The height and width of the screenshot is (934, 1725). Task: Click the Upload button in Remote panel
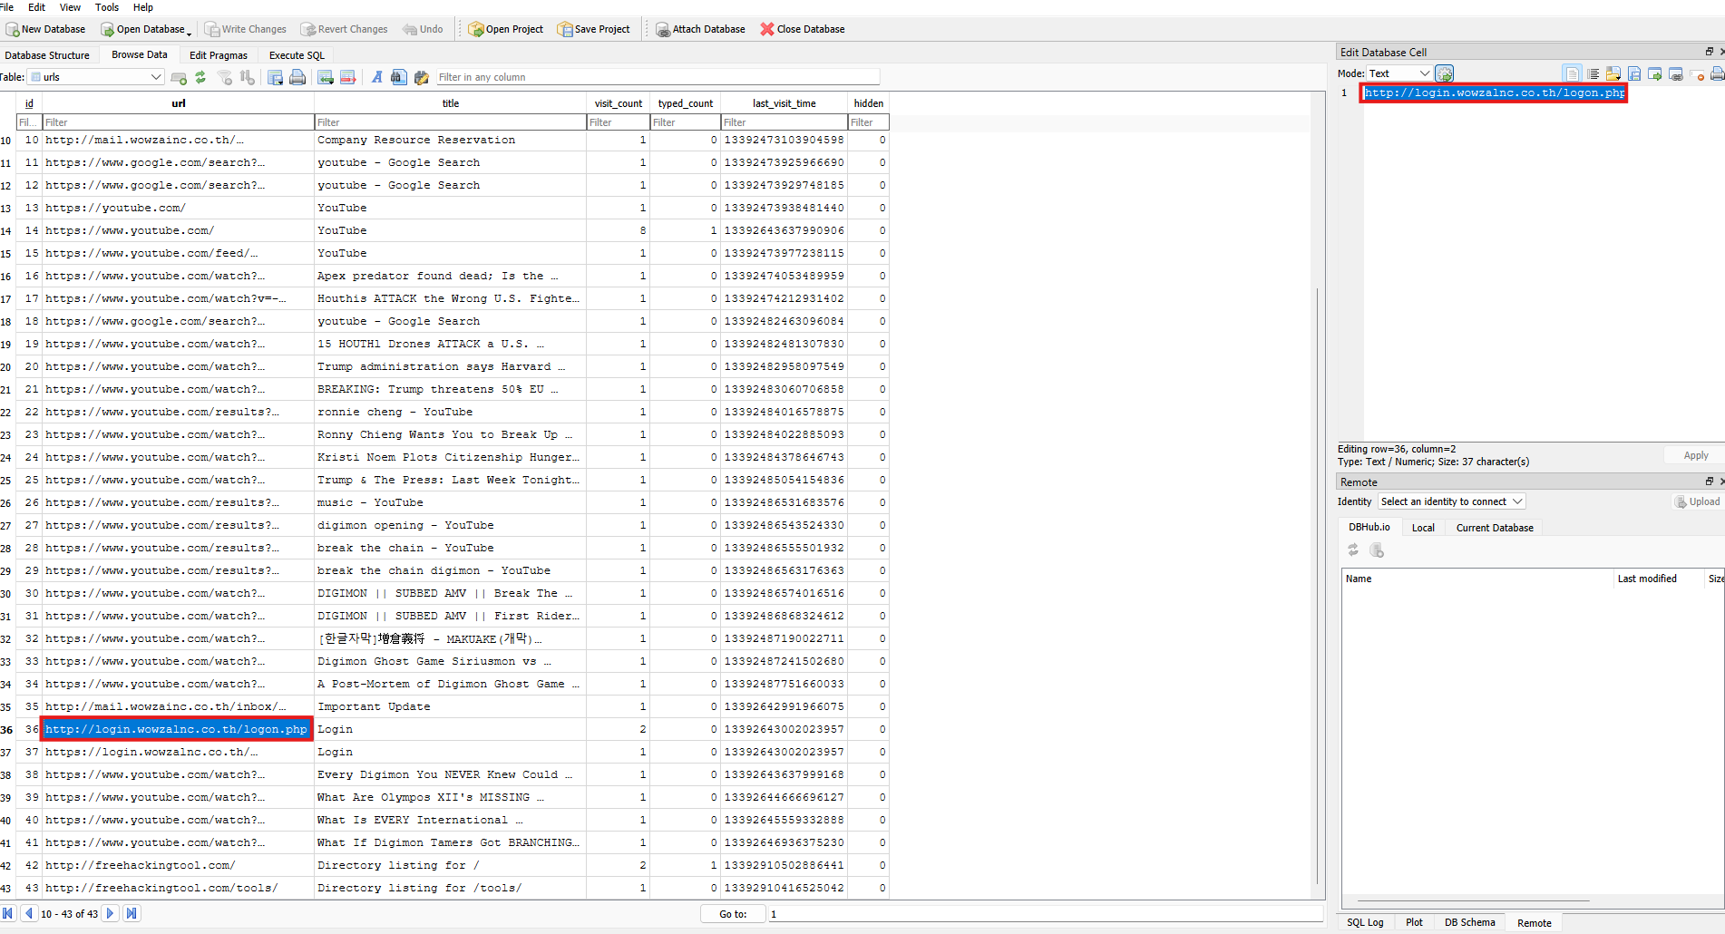click(1697, 501)
